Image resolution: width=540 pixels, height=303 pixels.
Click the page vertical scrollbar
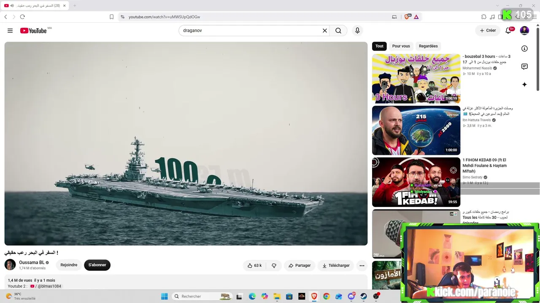click(537, 59)
